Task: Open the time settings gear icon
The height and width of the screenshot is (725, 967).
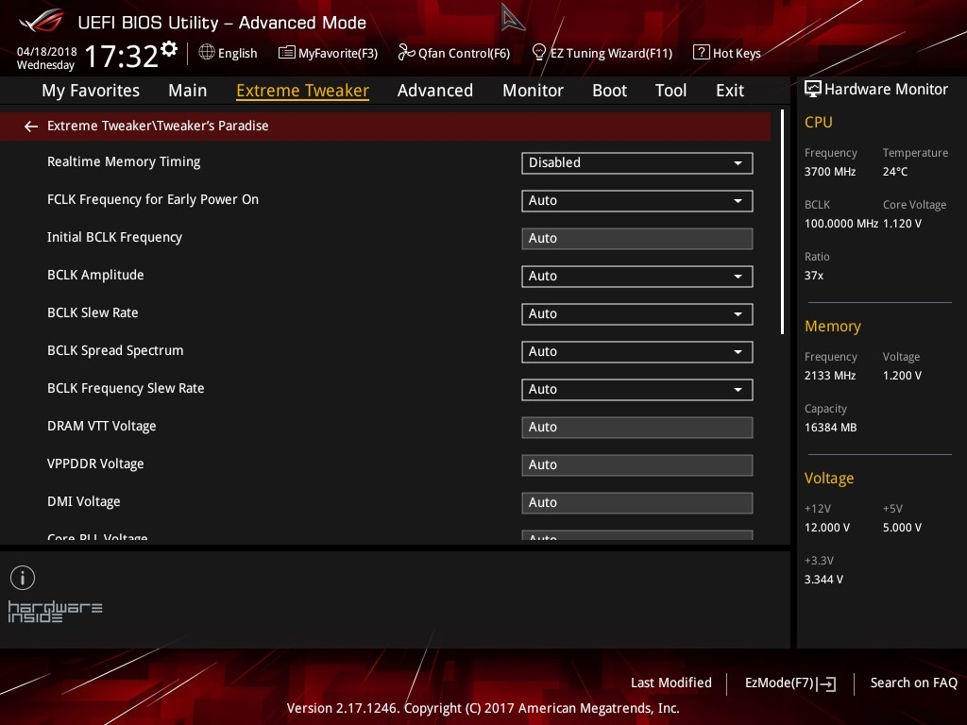Action: point(169,49)
